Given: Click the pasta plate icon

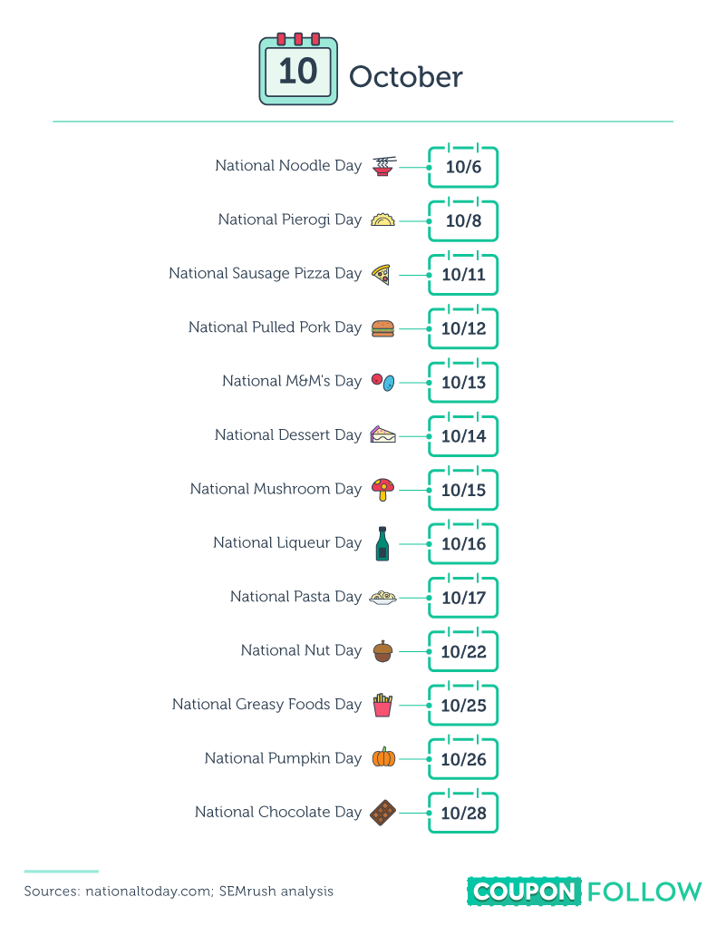Looking at the screenshot, I should pos(383,597).
